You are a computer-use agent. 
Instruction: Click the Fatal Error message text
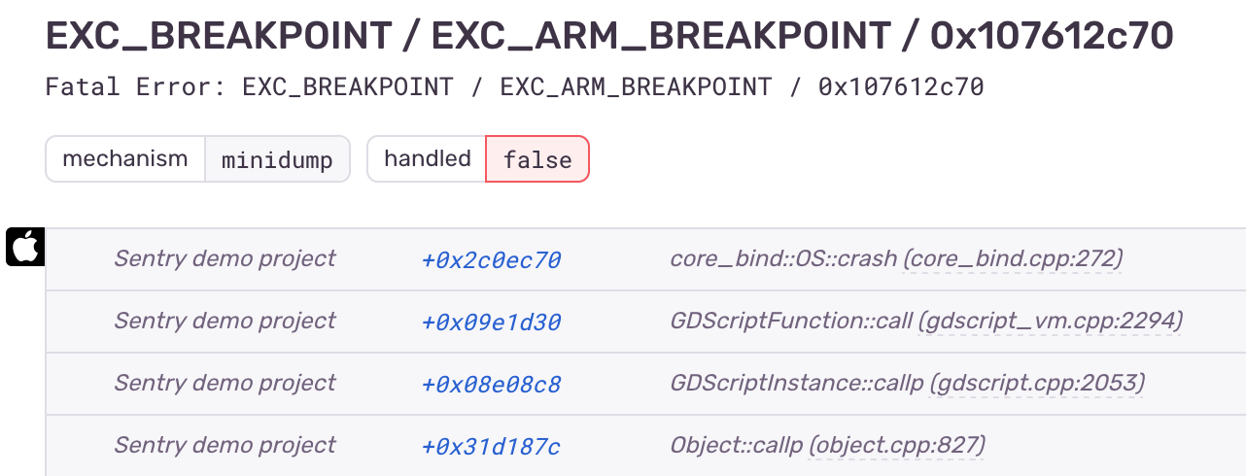(515, 86)
